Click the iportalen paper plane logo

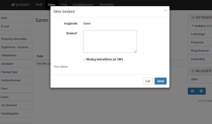click(x=12, y=5)
